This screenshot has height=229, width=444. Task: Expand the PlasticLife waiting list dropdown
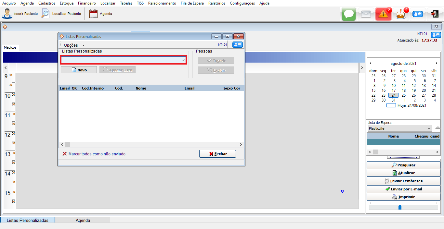pyautogui.click(x=429, y=128)
